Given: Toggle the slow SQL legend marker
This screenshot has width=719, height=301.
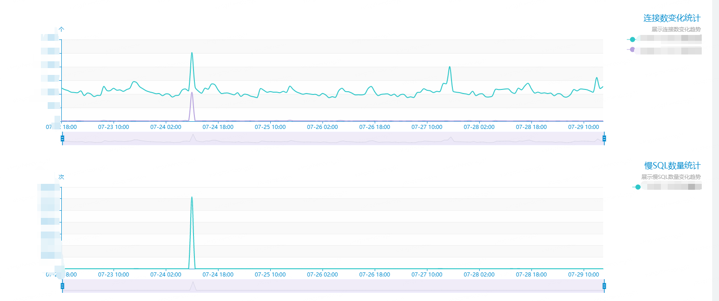Looking at the screenshot, I should (638, 187).
